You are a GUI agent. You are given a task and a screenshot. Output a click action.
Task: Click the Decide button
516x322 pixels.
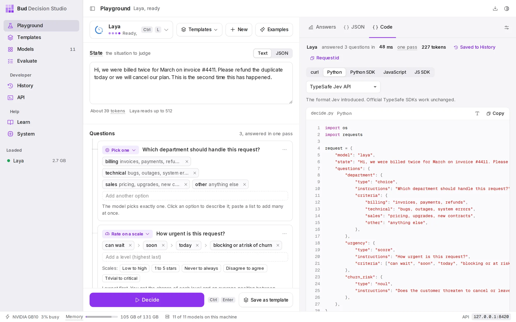147,300
